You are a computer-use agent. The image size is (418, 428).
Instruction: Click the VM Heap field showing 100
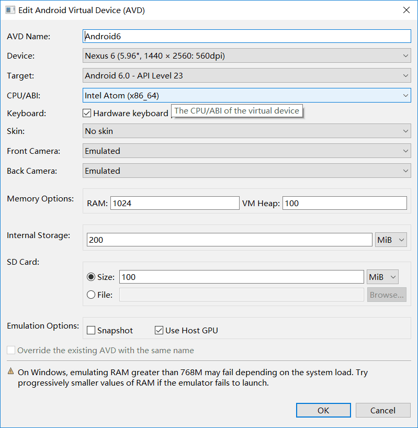click(x=345, y=203)
